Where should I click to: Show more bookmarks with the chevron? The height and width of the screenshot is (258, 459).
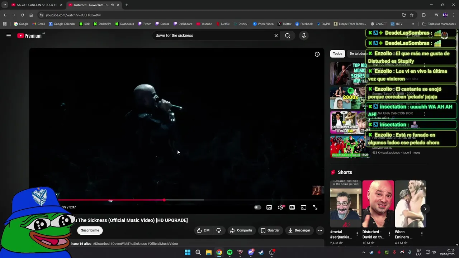(413, 24)
